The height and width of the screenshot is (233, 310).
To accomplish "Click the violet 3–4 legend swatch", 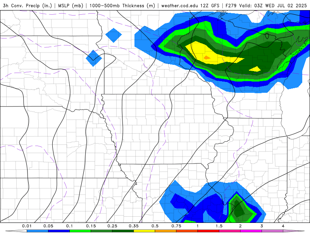I will 272,231.
